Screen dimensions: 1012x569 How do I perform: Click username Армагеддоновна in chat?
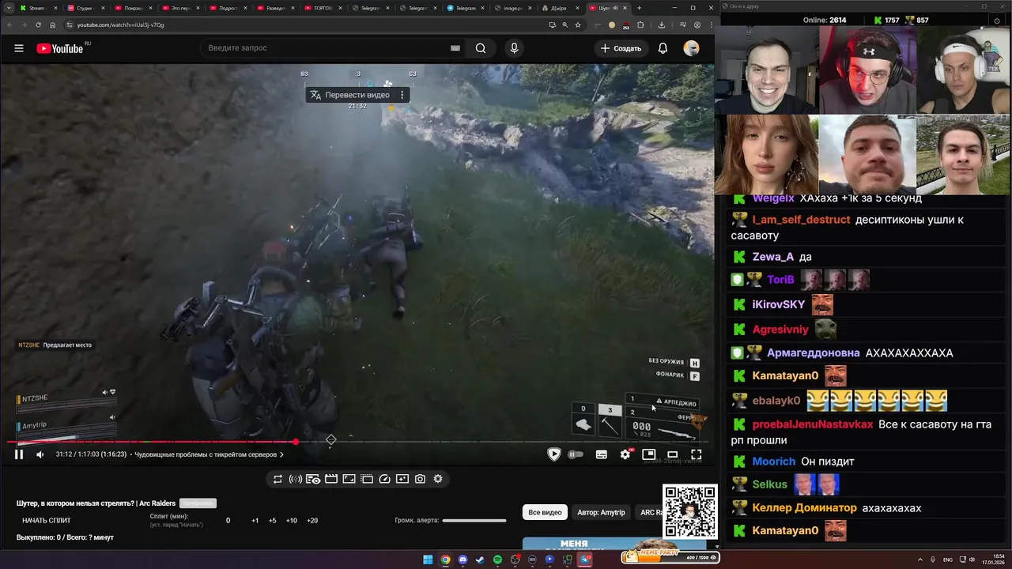(x=813, y=353)
